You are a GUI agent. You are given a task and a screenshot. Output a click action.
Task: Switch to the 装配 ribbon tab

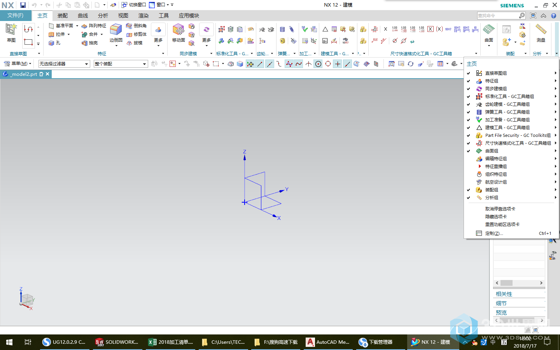coord(63,16)
